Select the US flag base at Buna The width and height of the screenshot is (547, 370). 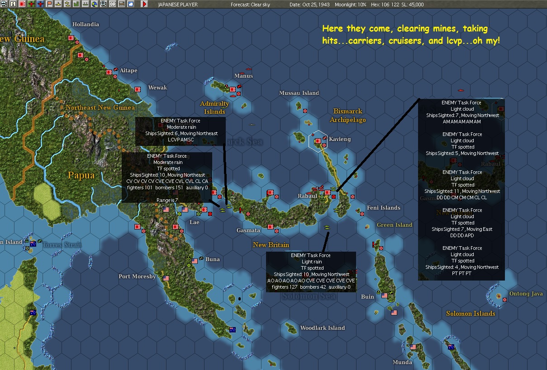coord(195,261)
